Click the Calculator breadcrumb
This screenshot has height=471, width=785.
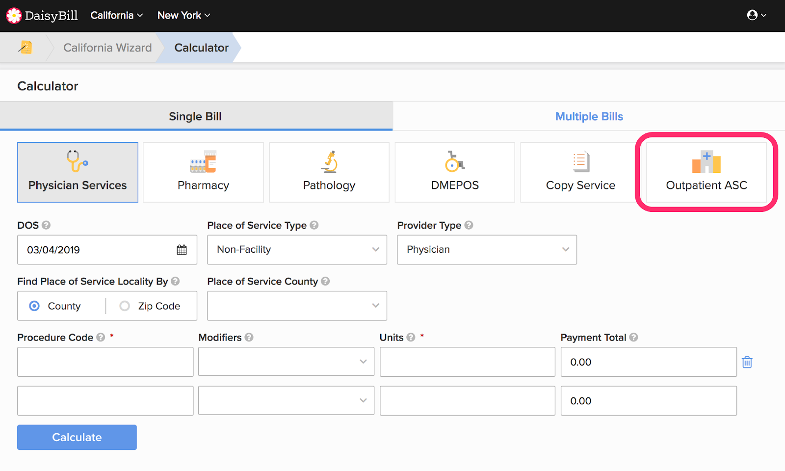[x=202, y=48]
